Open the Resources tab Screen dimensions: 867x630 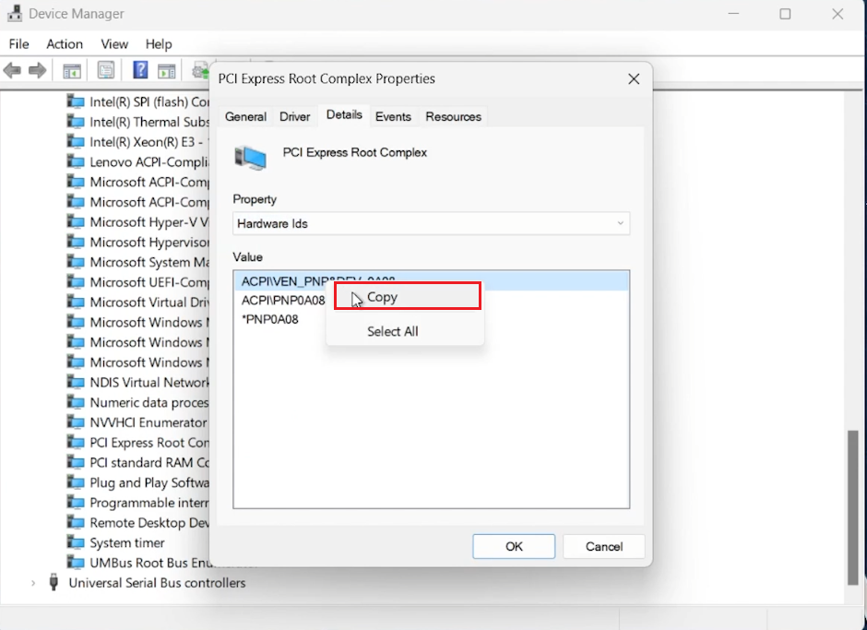[x=453, y=116]
